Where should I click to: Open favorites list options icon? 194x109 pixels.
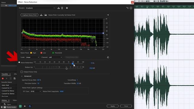(15, 78)
